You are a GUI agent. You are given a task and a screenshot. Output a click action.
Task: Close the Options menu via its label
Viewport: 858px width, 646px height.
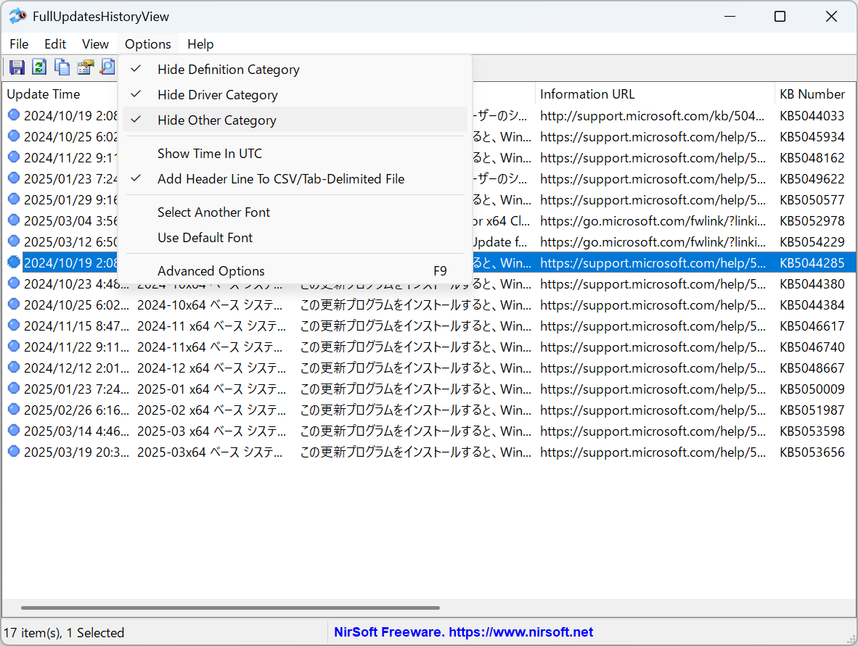pos(148,44)
